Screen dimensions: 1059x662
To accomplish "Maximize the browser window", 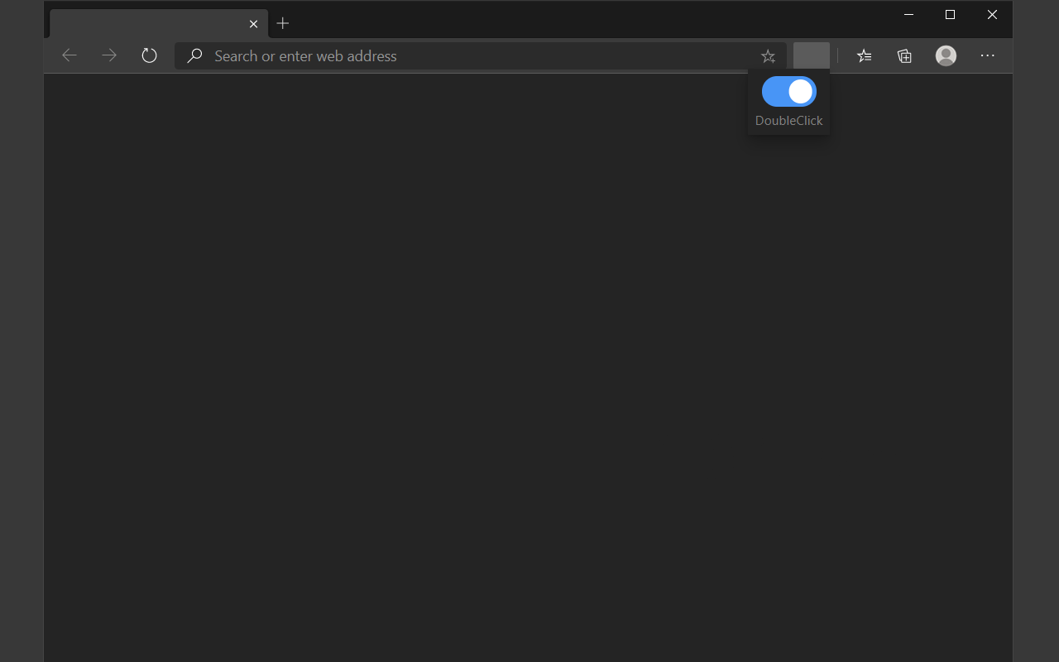I will tap(951, 14).
